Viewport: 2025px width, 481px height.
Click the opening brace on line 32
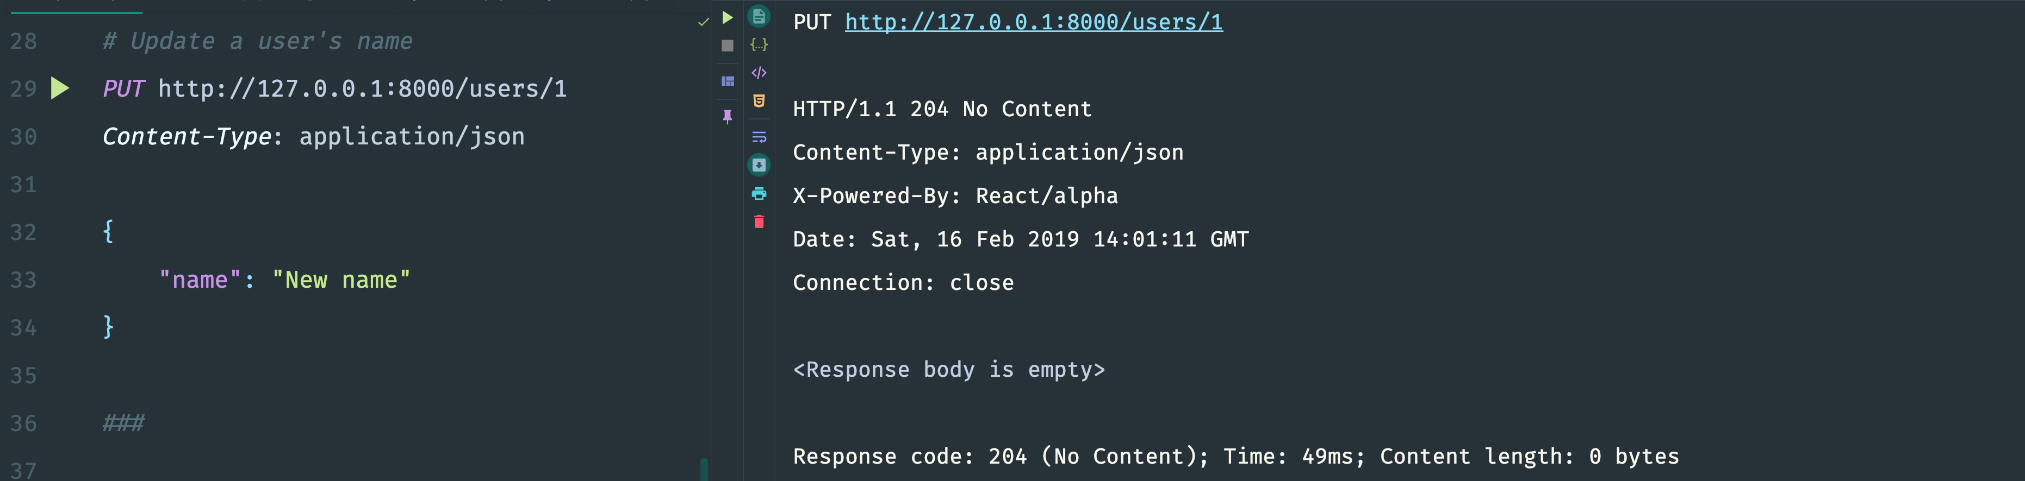coord(109,231)
